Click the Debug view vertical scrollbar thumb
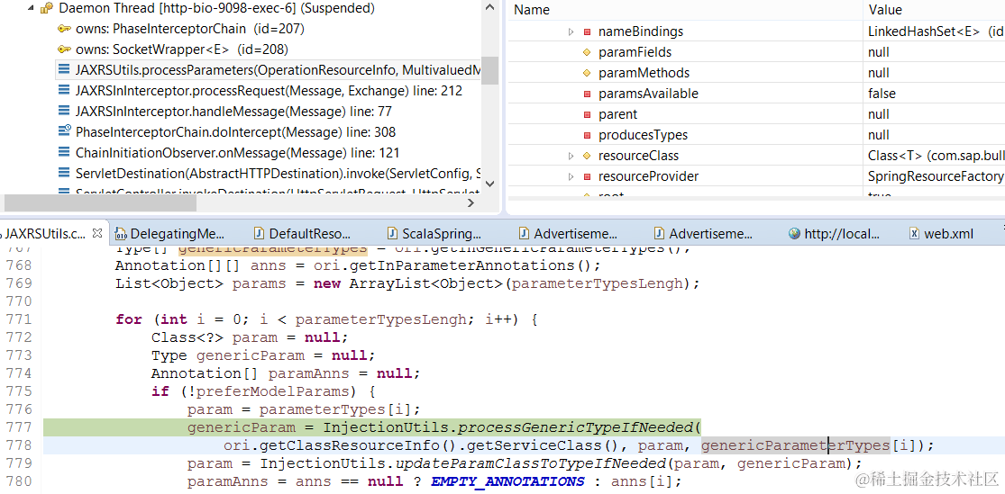1005x494 pixels. (x=489, y=70)
